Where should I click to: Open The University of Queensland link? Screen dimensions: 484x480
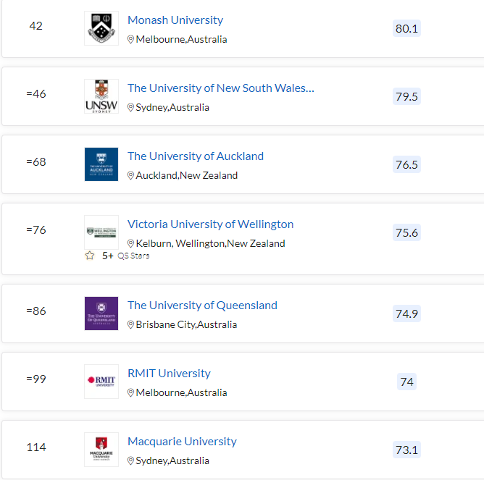pyautogui.click(x=202, y=306)
